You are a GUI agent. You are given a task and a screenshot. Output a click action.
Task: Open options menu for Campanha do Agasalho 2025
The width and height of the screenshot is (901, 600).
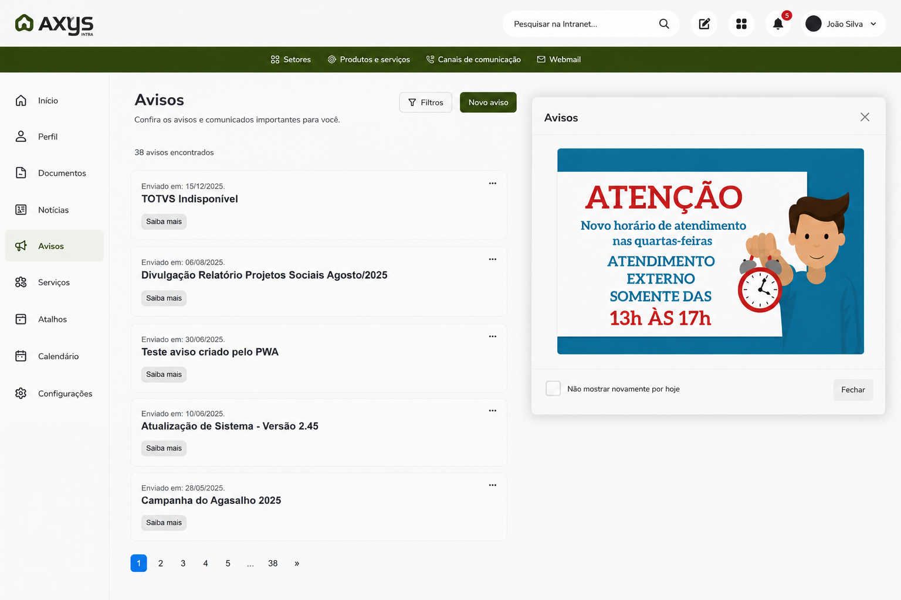[x=493, y=485]
